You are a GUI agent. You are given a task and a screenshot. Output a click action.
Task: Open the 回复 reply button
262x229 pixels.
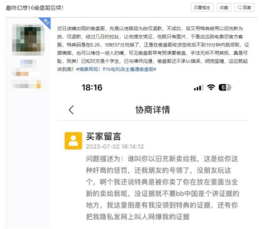click(x=245, y=8)
